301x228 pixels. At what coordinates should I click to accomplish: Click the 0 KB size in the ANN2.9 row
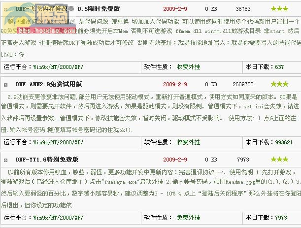tap(211, 84)
